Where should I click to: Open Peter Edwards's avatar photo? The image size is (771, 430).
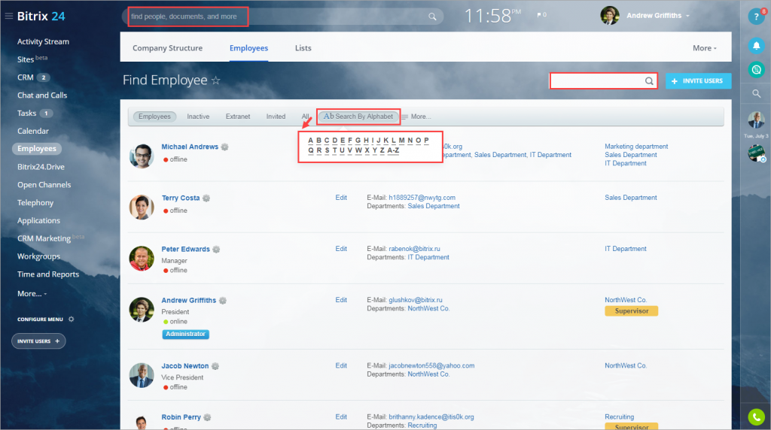[142, 259]
